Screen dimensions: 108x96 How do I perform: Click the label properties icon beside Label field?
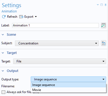104,25
